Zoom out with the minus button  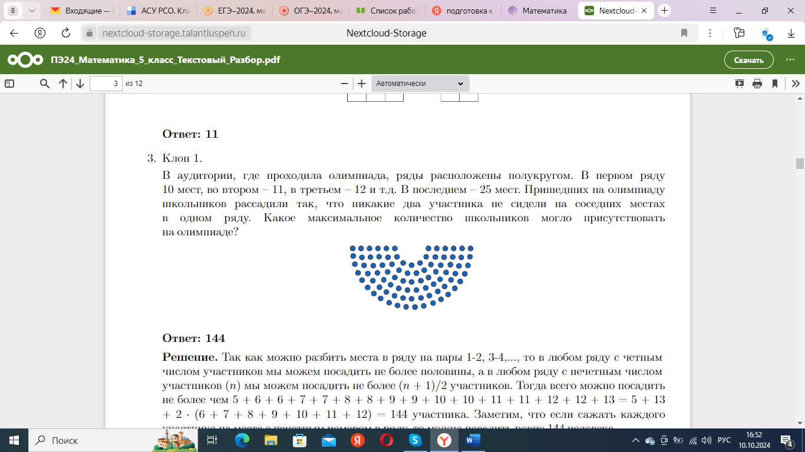344,84
